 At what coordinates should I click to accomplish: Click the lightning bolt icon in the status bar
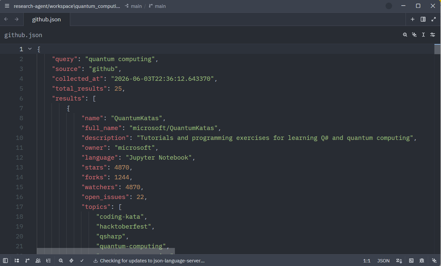click(71, 261)
